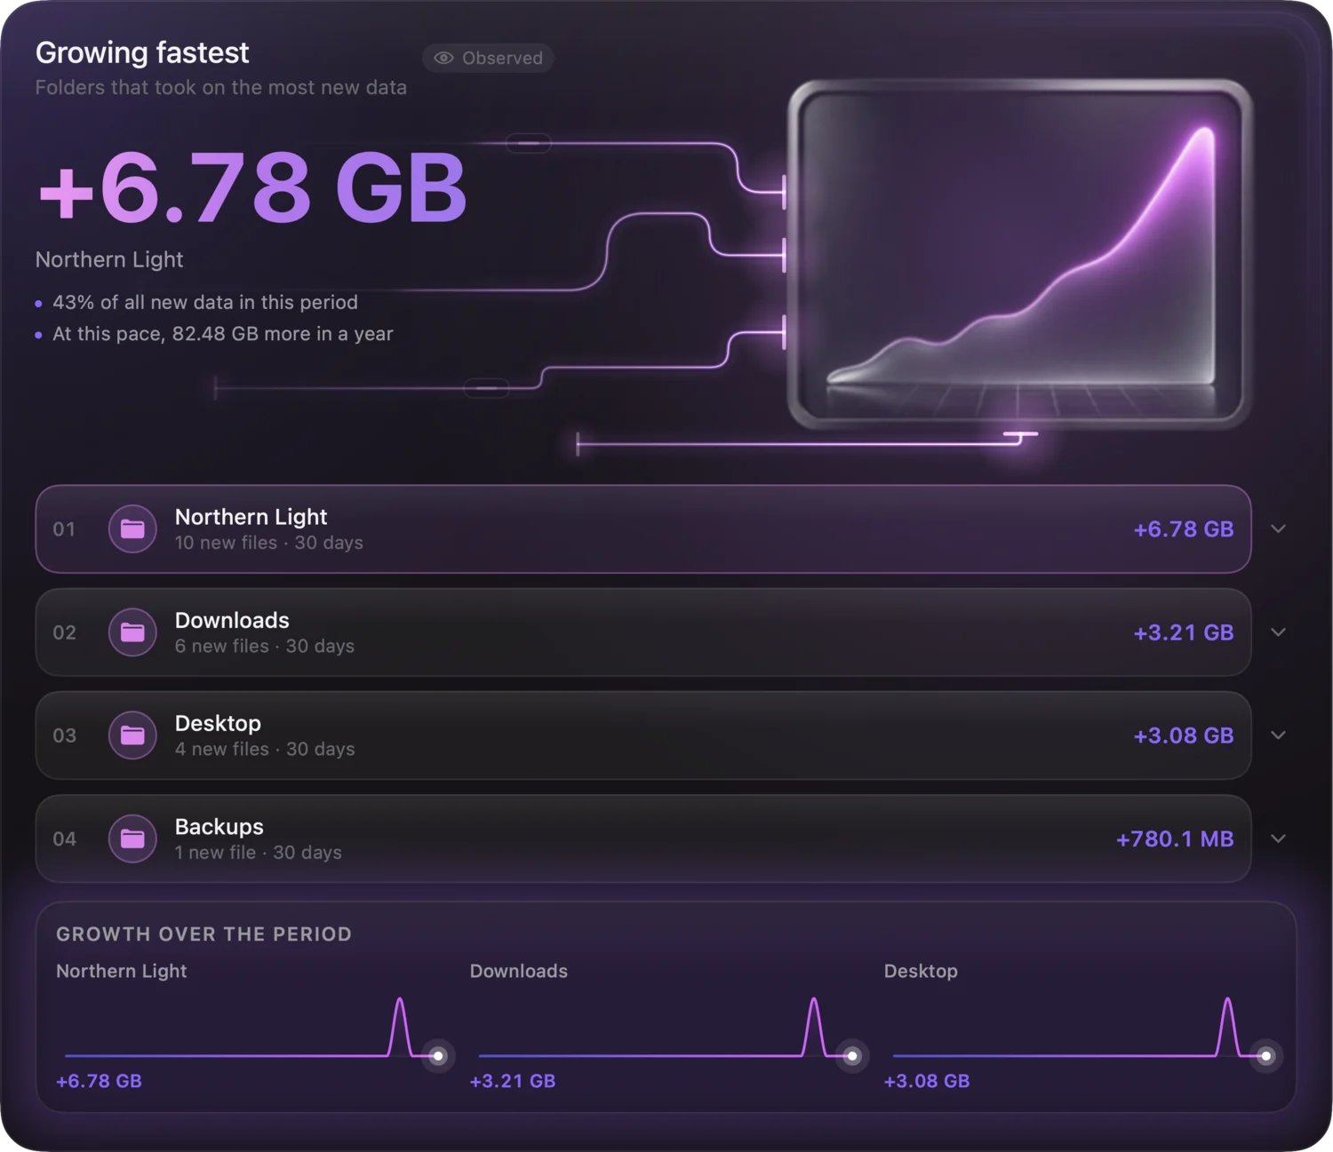Click the large growth chart thumbnail
Image resolution: width=1333 pixels, height=1152 pixels.
(x=1019, y=255)
